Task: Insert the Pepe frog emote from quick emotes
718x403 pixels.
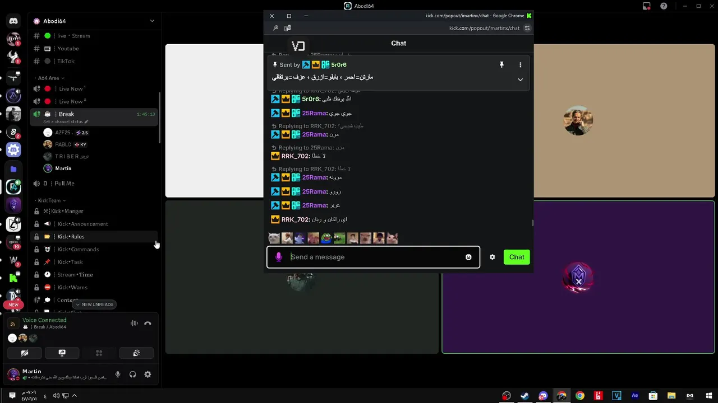Action: pos(326,238)
